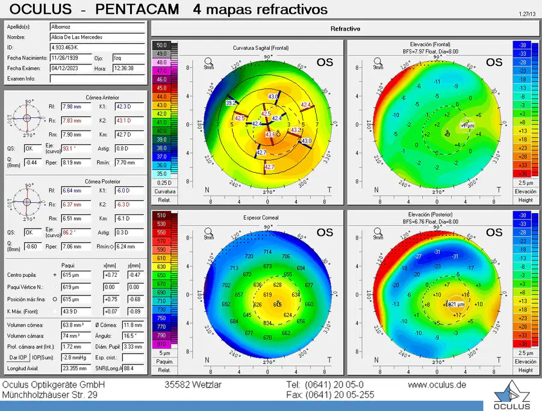Click the Paqui Vértice N. value 619 µm
Image resolution: width=542 pixels, height=411 pixels.
76,287
